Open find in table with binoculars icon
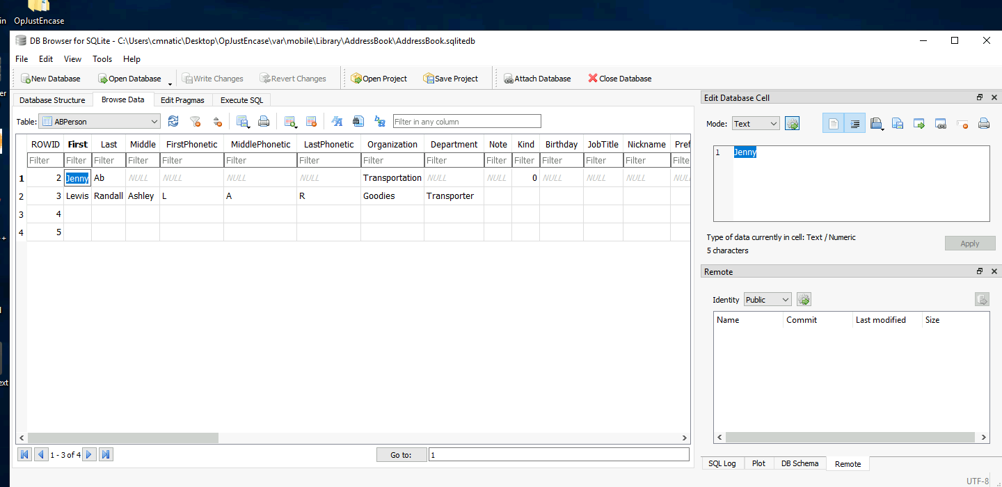The height and width of the screenshot is (487, 1002). pyautogui.click(x=358, y=122)
